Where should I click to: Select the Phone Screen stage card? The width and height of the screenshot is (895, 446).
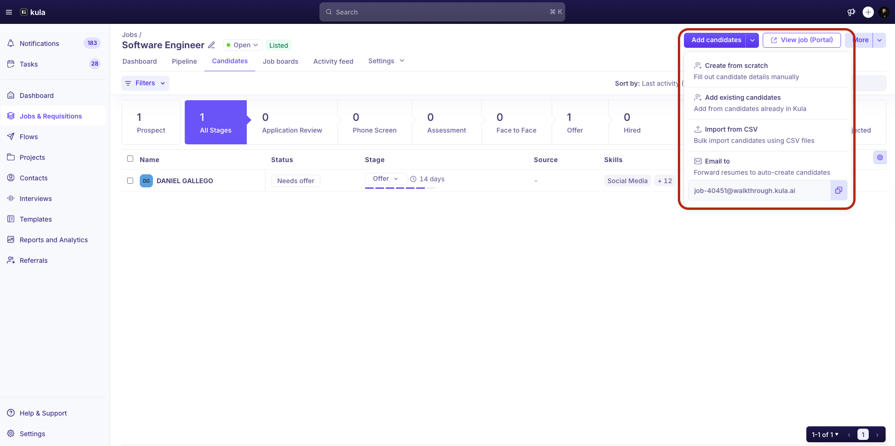375,122
